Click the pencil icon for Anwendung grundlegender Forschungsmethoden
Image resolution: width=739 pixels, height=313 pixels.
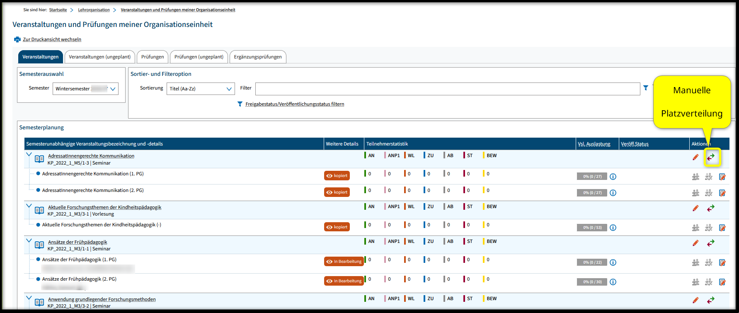[695, 300]
